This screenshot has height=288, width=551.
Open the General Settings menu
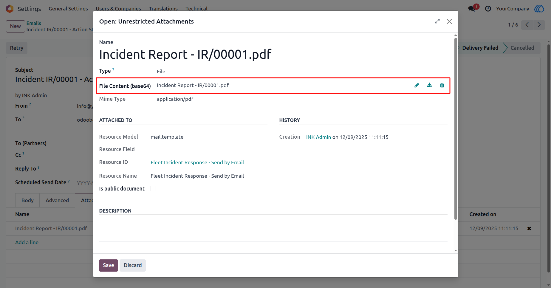coord(68,9)
